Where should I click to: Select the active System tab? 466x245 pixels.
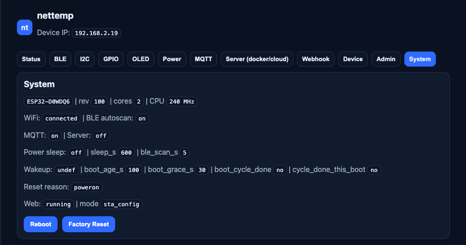pyautogui.click(x=420, y=59)
